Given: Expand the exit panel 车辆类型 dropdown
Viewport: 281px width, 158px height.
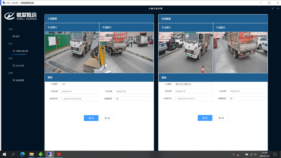Looking at the screenshot, I should tap(264, 99).
